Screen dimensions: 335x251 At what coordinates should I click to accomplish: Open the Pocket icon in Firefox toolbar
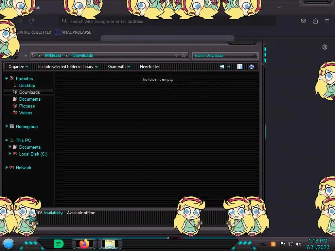pos(303,21)
